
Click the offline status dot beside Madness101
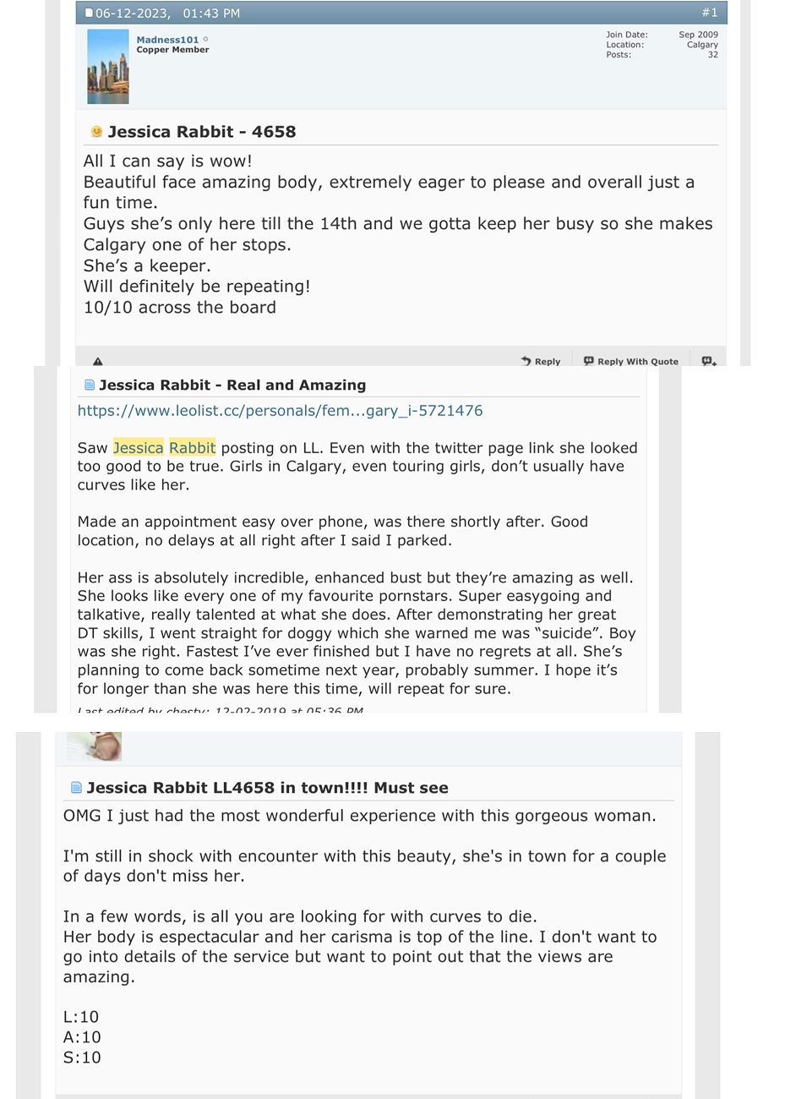pyautogui.click(x=205, y=40)
